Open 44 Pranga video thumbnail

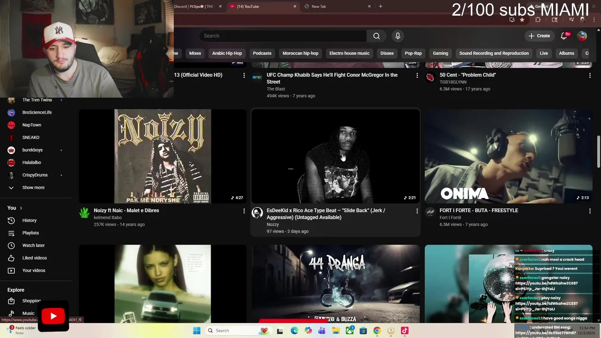pos(336,284)
